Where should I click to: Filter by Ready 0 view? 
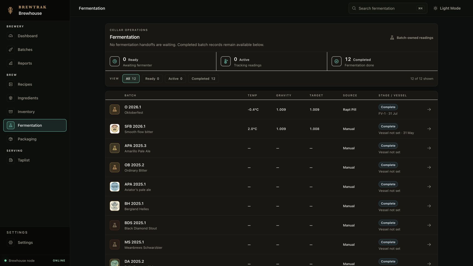[152, 79]
